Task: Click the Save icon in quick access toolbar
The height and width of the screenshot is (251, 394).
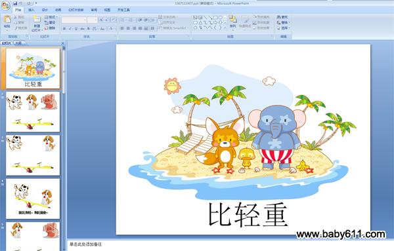Action: pyautogui.click(x=15, y=3)
